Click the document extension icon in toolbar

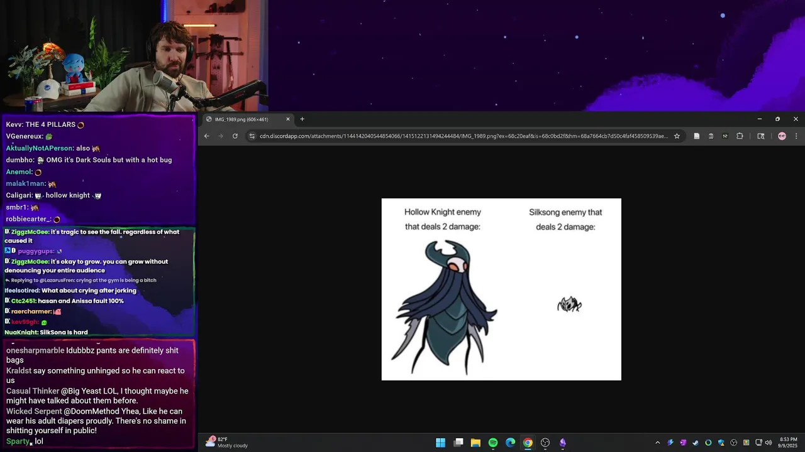pyautogui.click(x=696, y=136)
